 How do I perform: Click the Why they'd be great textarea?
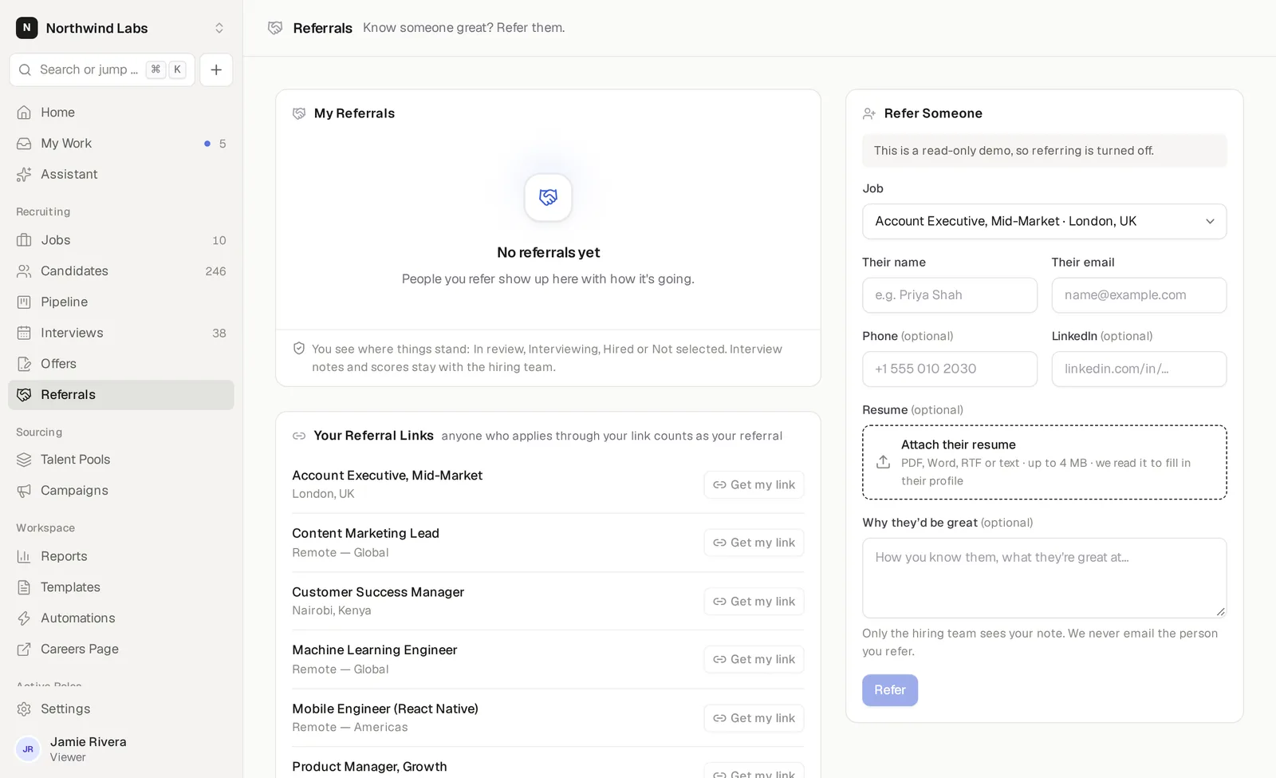coord(1044,578)
